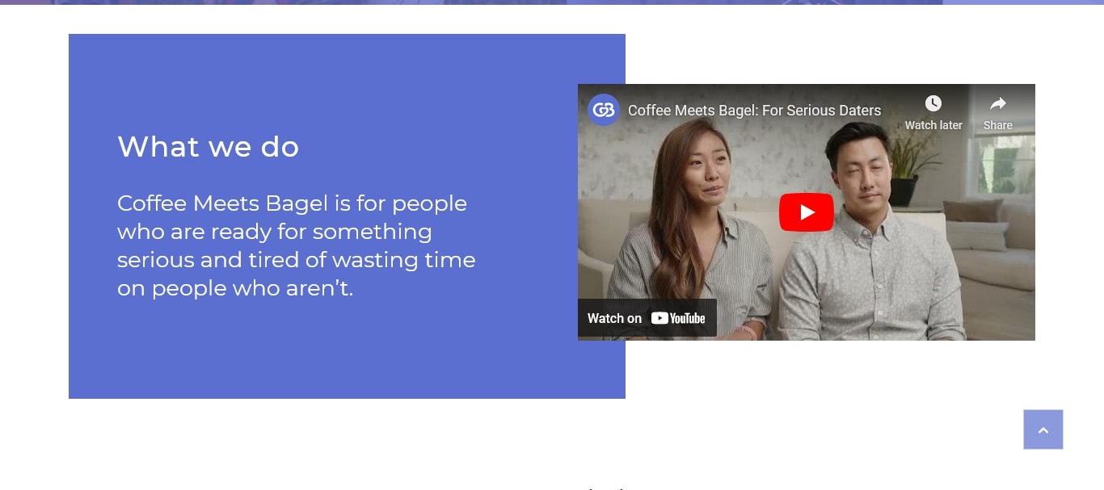The image size is (1104, 490).
Task: Click the man in the video thumbnail
Action: [x=869, y=242]
